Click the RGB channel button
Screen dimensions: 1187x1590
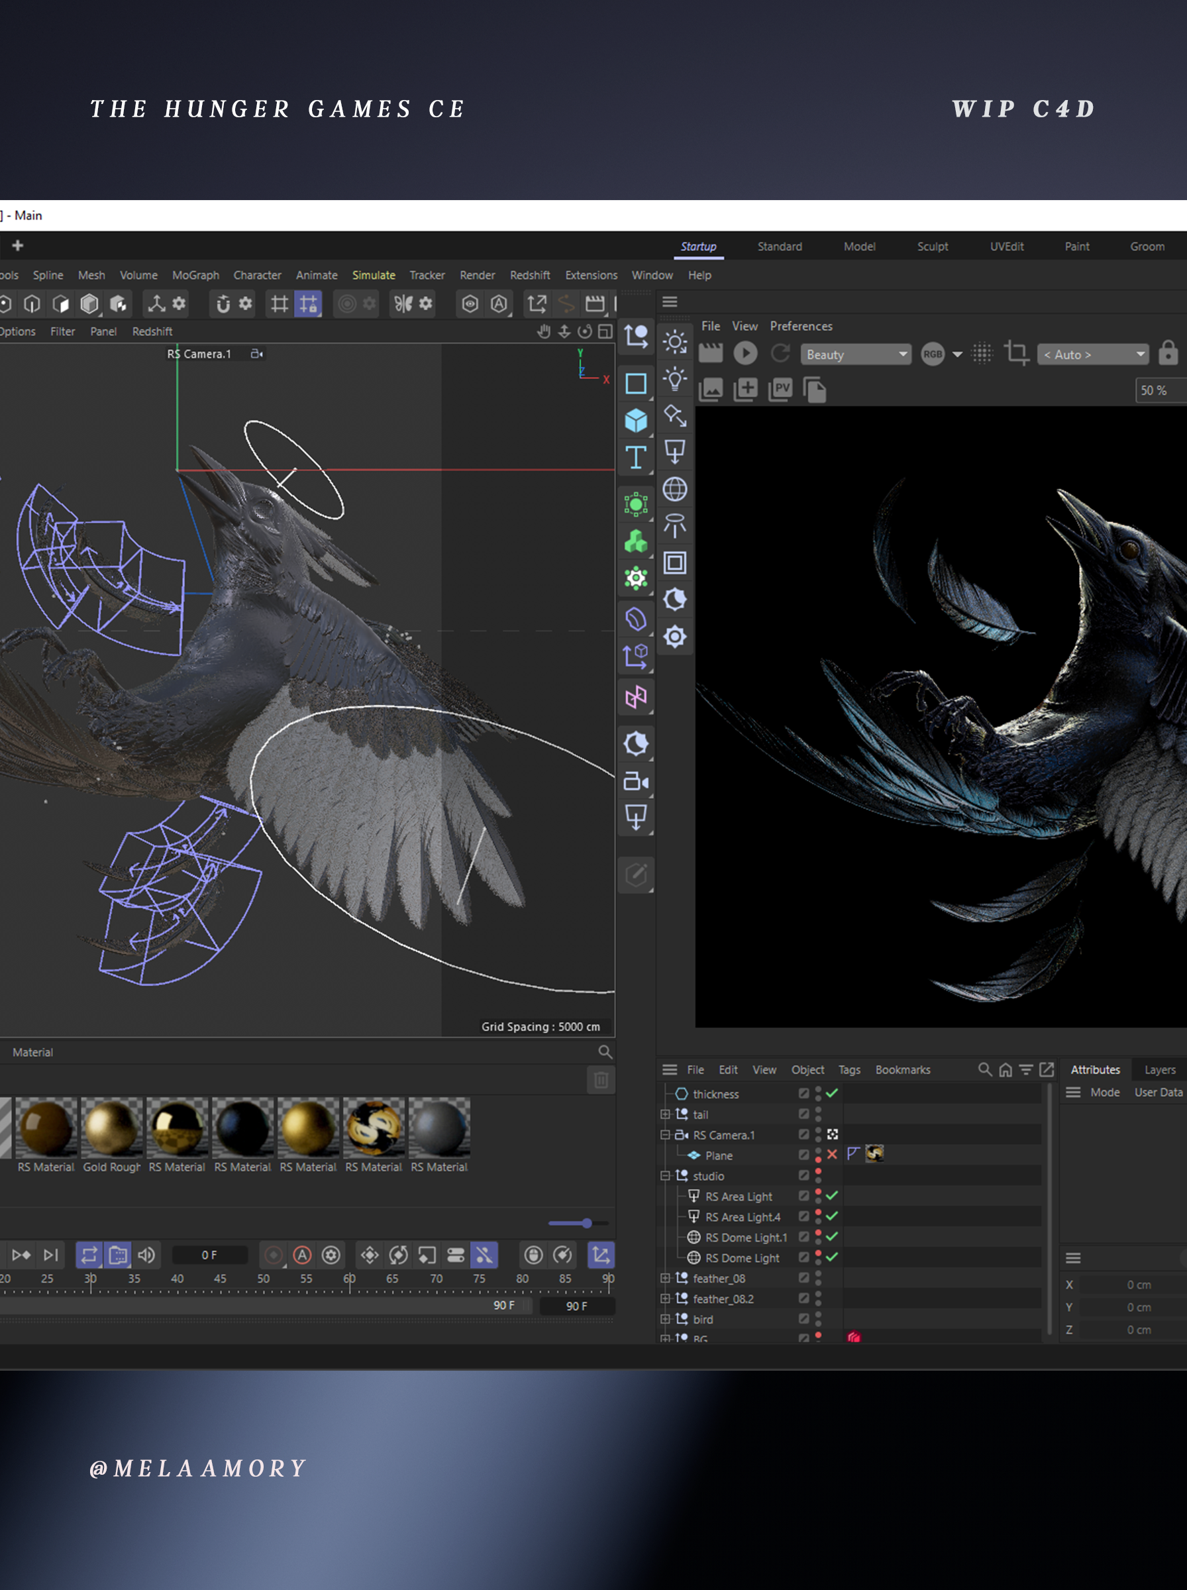click(932, 354)
